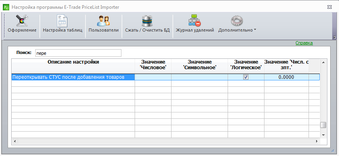This screenshot has width=339, height=156.
Task: Expand the toolbar overflow arrow at right edge
Action: (335, 37)
